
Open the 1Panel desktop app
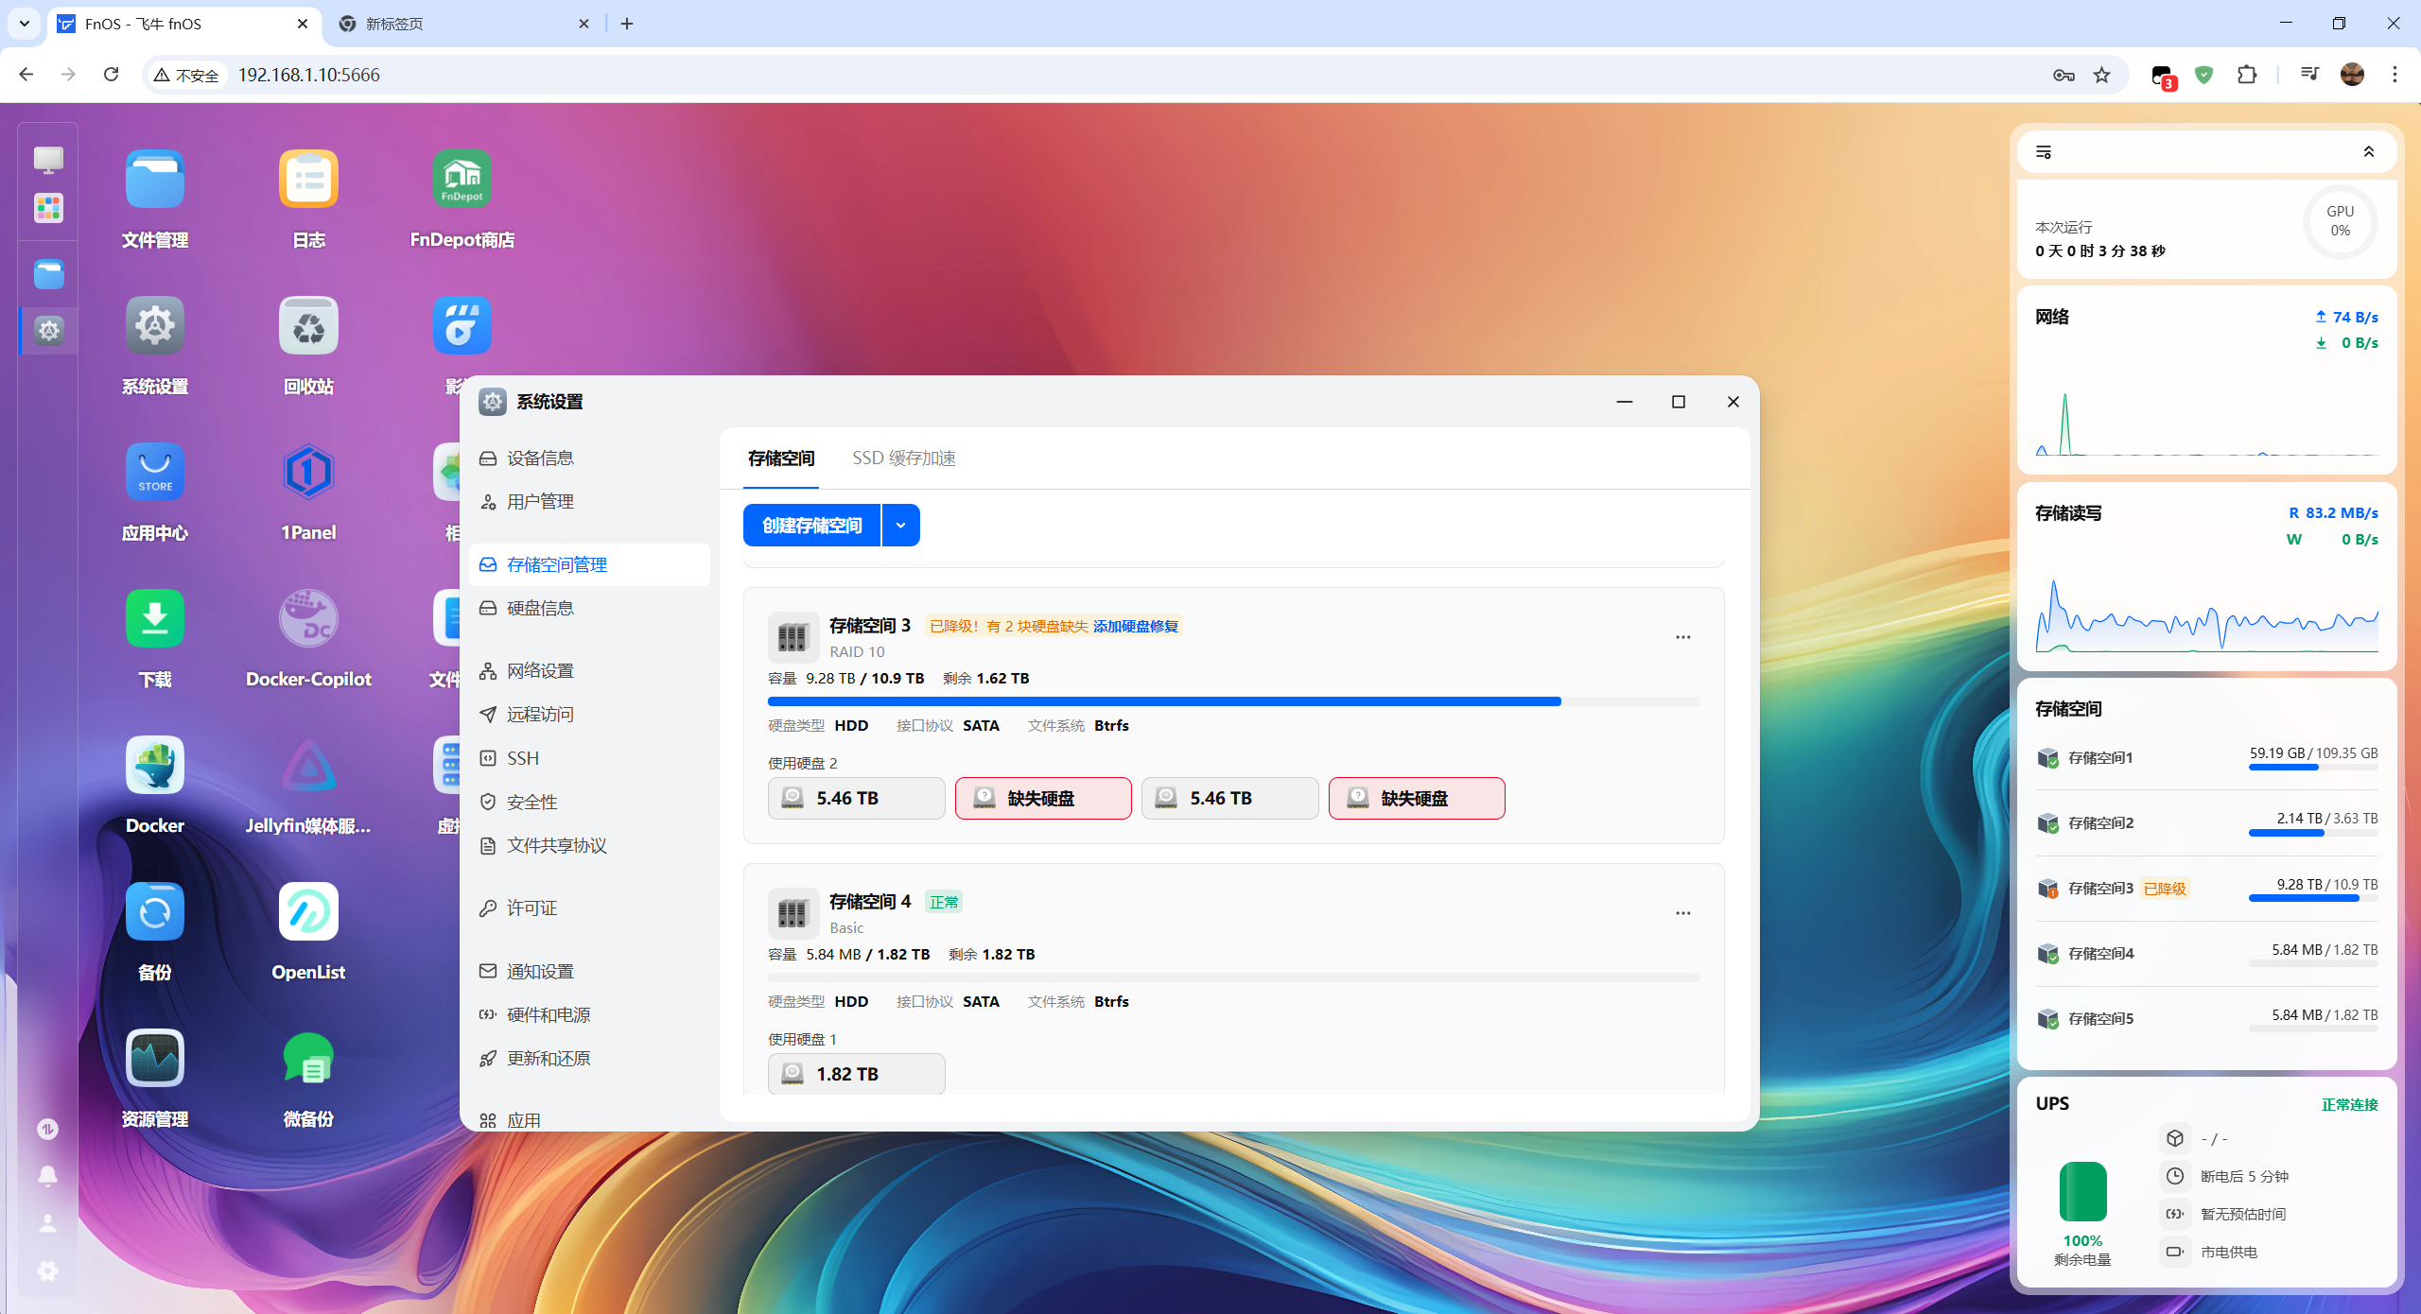[308, 473]
